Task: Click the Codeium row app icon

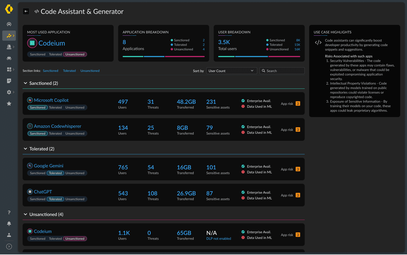Action: (x=30, y=231)
